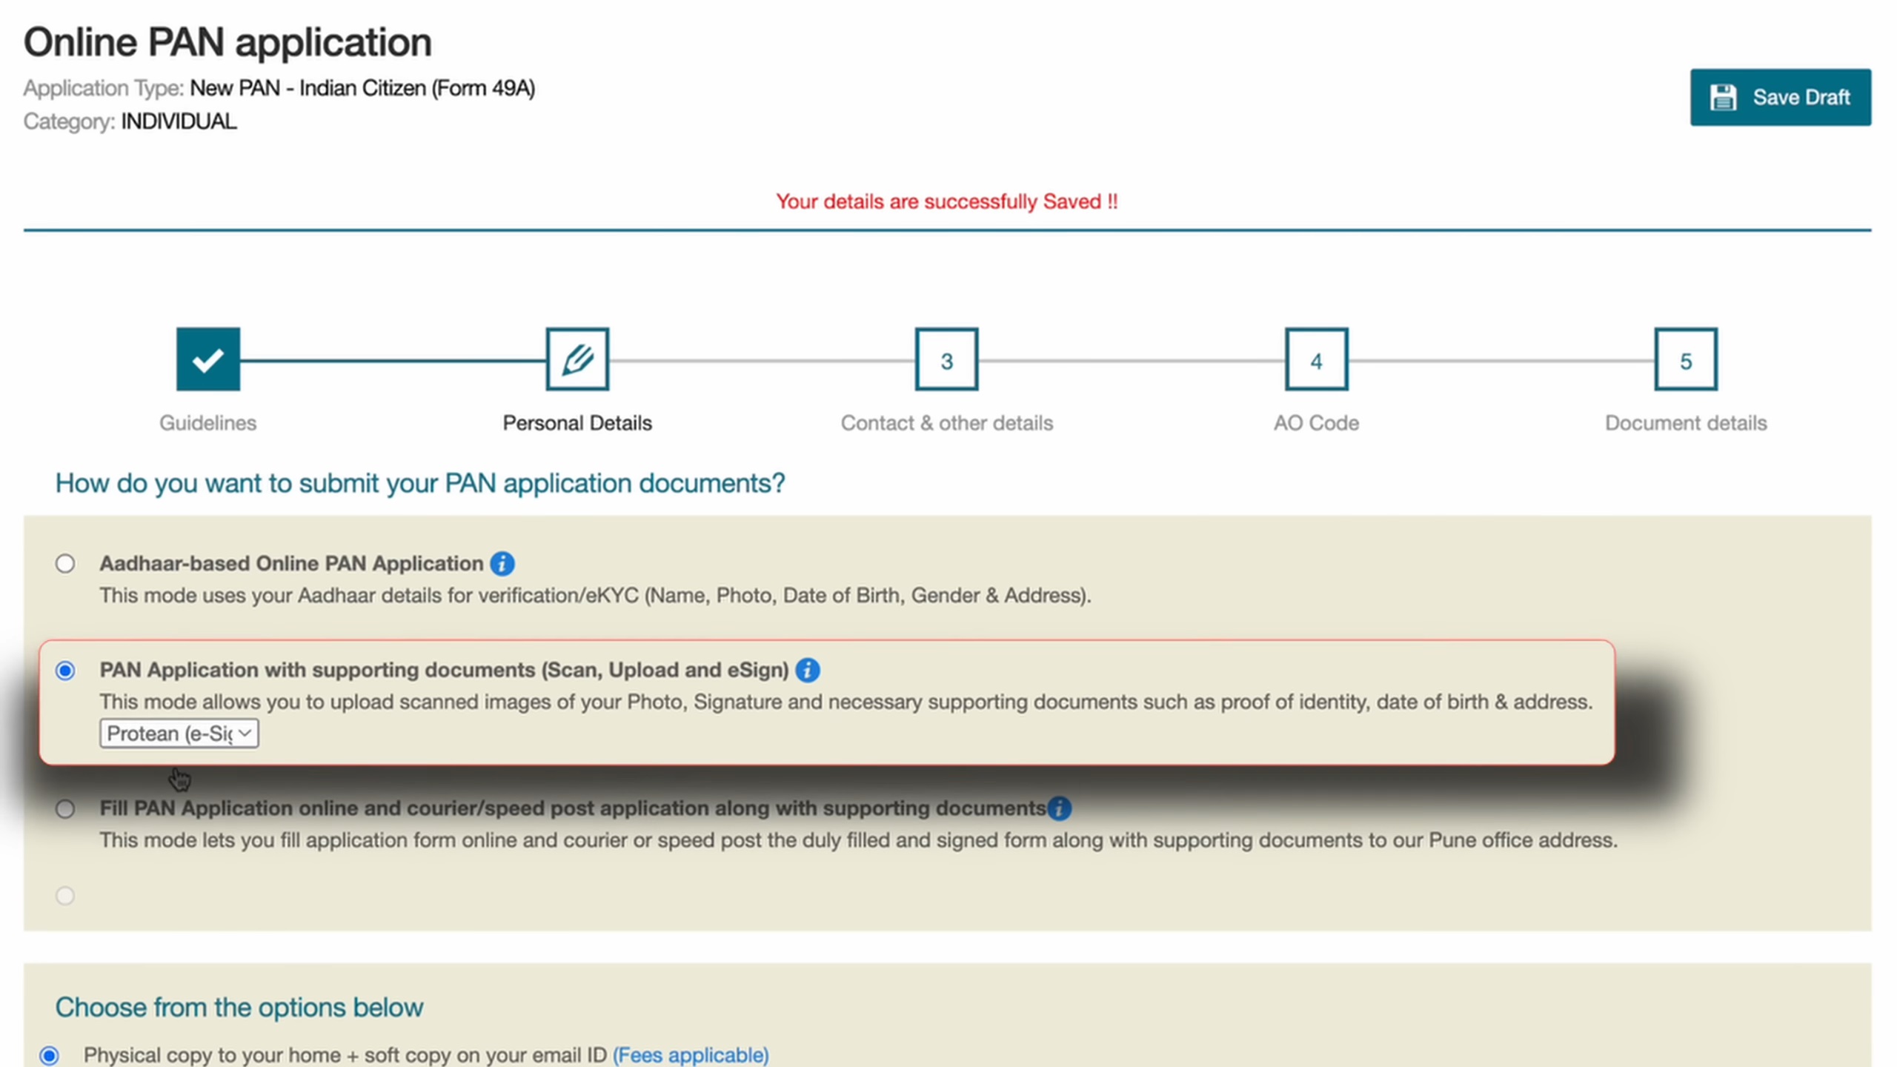Switch to the Personal Details step label
This screenshot has width=1897, height=1067.
click(x=577, y=422)
